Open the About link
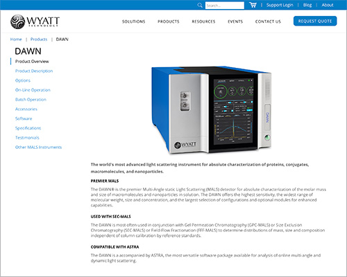Image resolution: width=347 pixels, height=277 pixels. [328, 5]
